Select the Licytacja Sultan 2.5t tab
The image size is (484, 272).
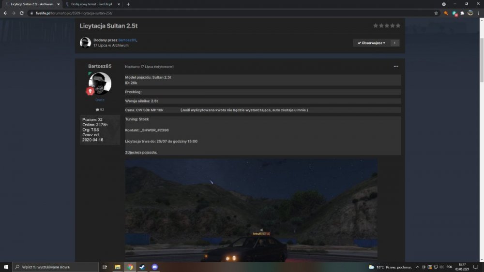click(x=31, y=4)
